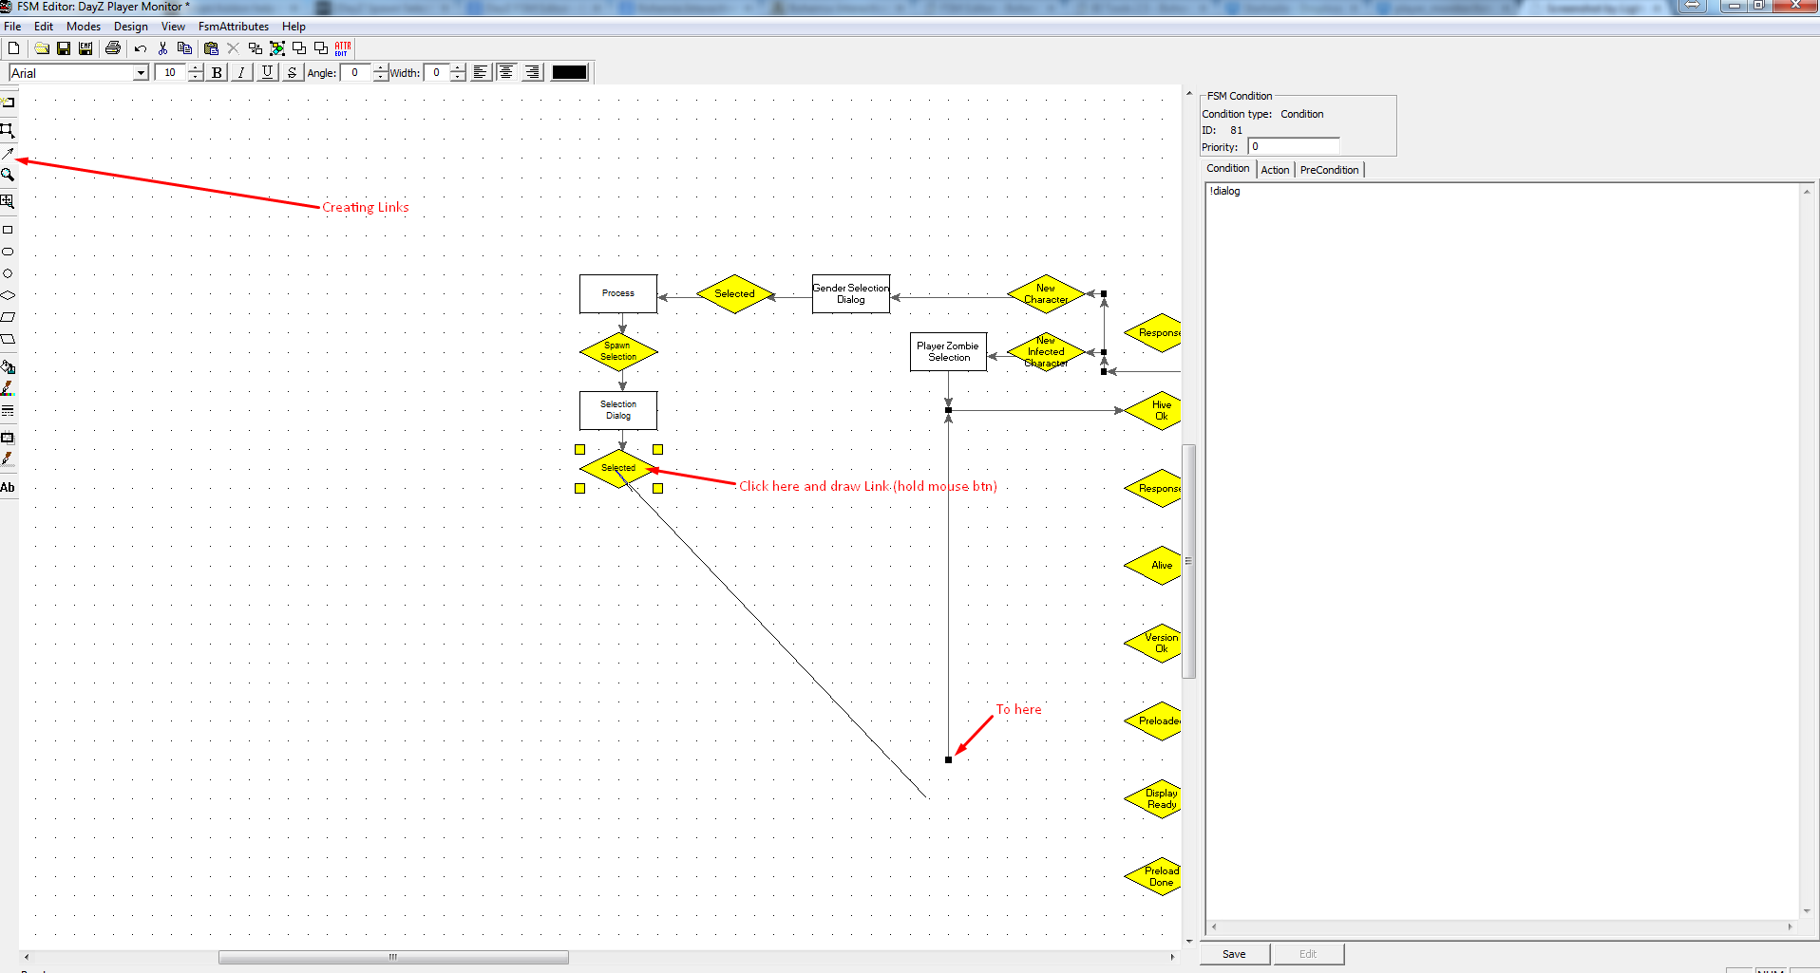
Task: Increase font size with stepper up arrow
Action: (196, 68)
